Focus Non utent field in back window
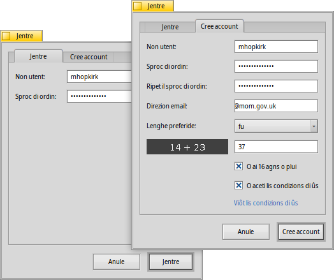The height and width of the screenshot is (280, 334). point(99,77)
